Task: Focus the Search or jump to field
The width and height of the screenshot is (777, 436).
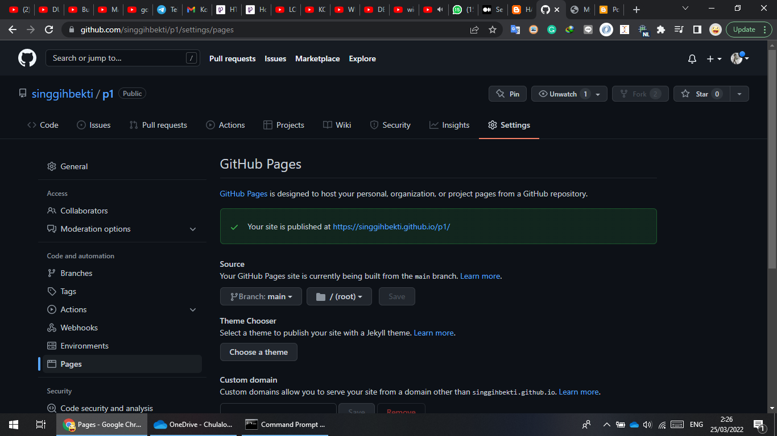Action: click(123, 58)
